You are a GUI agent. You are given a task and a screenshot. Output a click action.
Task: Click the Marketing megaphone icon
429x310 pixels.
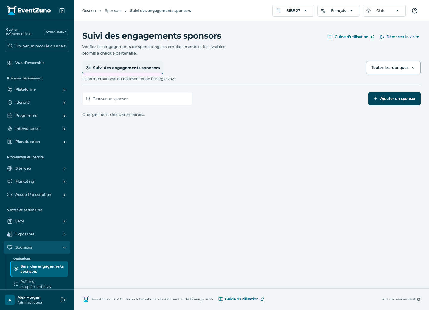point(10,182)
